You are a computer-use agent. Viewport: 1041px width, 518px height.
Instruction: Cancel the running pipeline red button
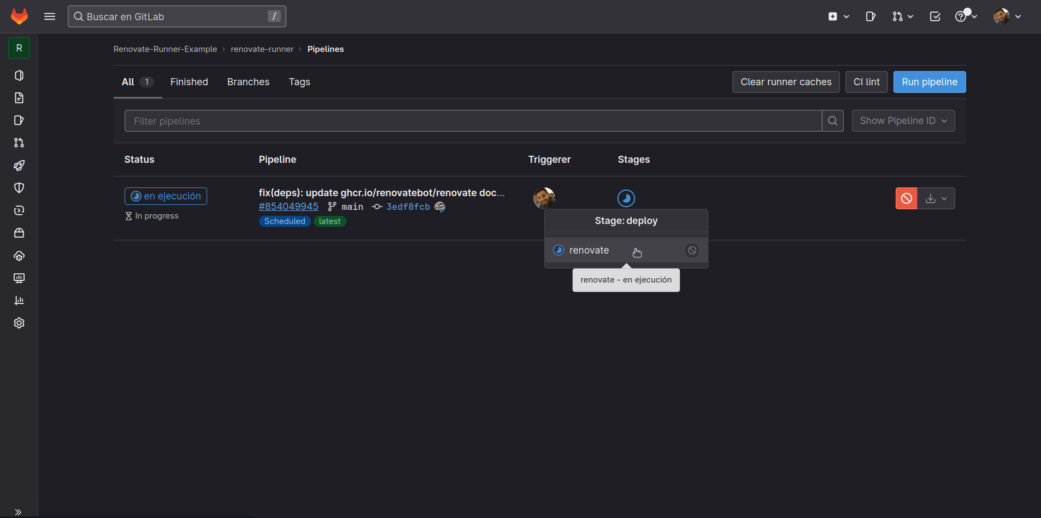pyautogui.click(x=906, y=198)
